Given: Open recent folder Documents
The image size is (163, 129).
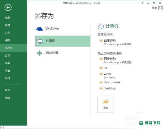Looking at the screenshot, I should (x=110, y=82).
